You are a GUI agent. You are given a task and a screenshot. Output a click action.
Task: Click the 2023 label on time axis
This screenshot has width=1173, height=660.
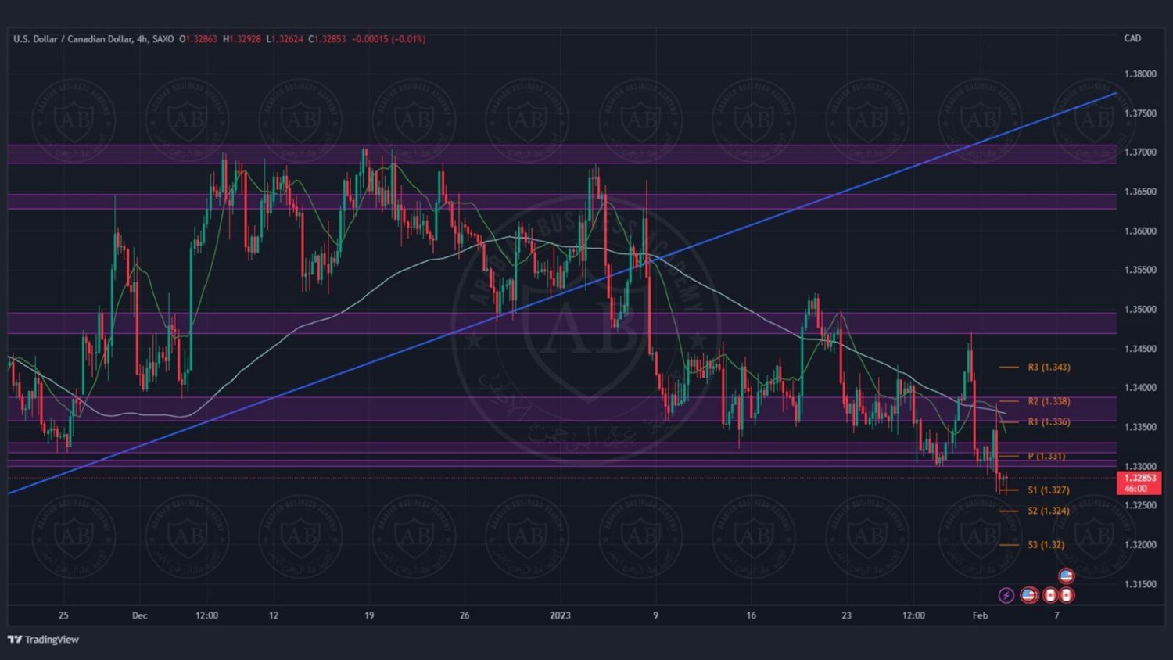click(x=560, y=615)
